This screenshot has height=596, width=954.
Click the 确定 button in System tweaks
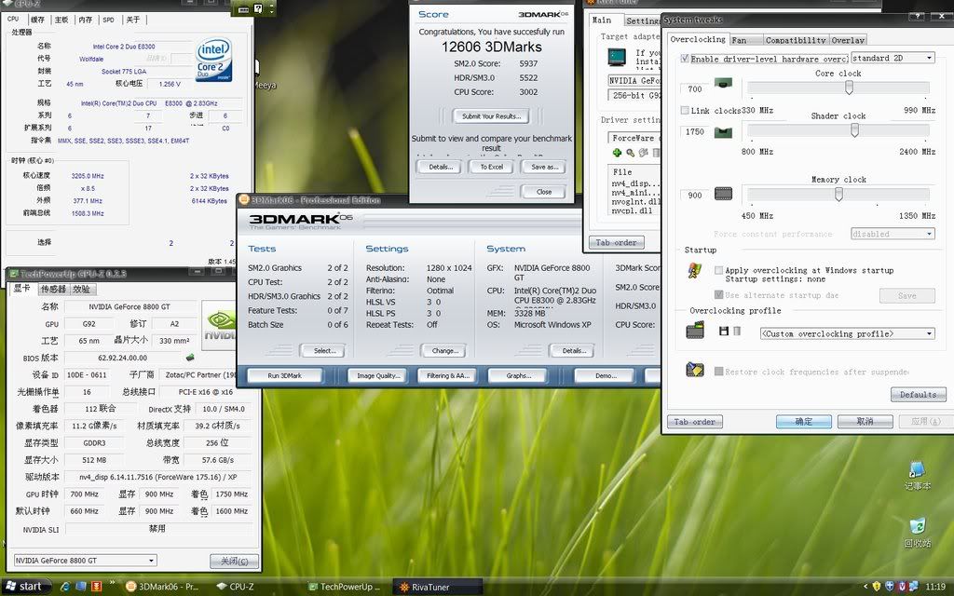(x=804, y=421)
